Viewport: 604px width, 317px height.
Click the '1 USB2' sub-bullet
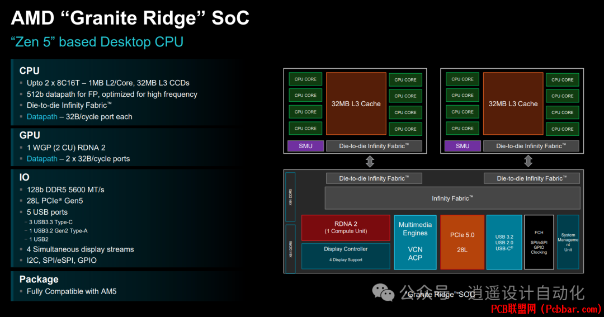(39, 239)
